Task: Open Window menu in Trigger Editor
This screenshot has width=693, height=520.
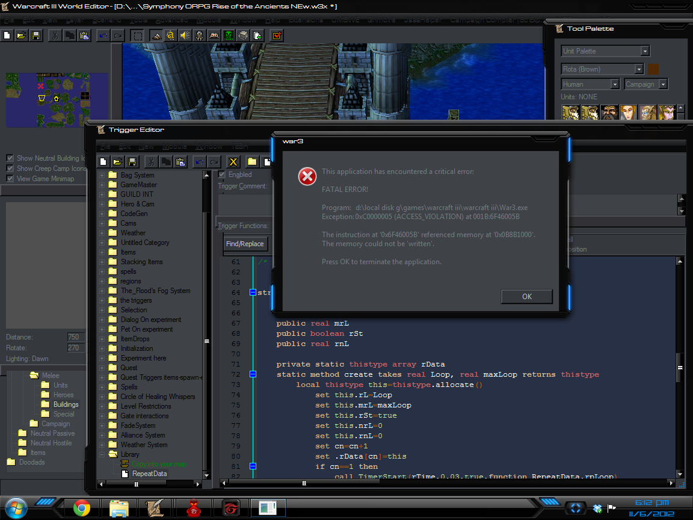Action: tap(209, 146)
